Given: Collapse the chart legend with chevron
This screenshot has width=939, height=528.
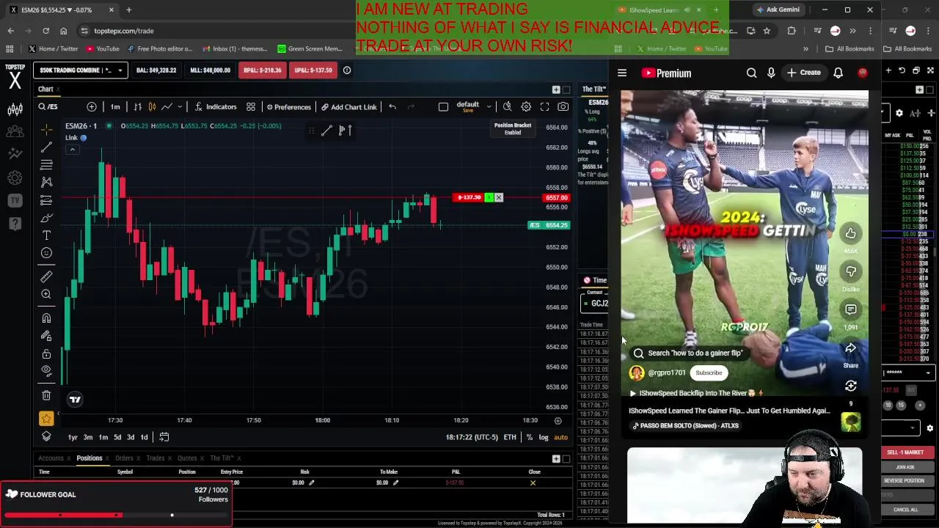Looking at the screenshot, I should (x=72, y=149).
